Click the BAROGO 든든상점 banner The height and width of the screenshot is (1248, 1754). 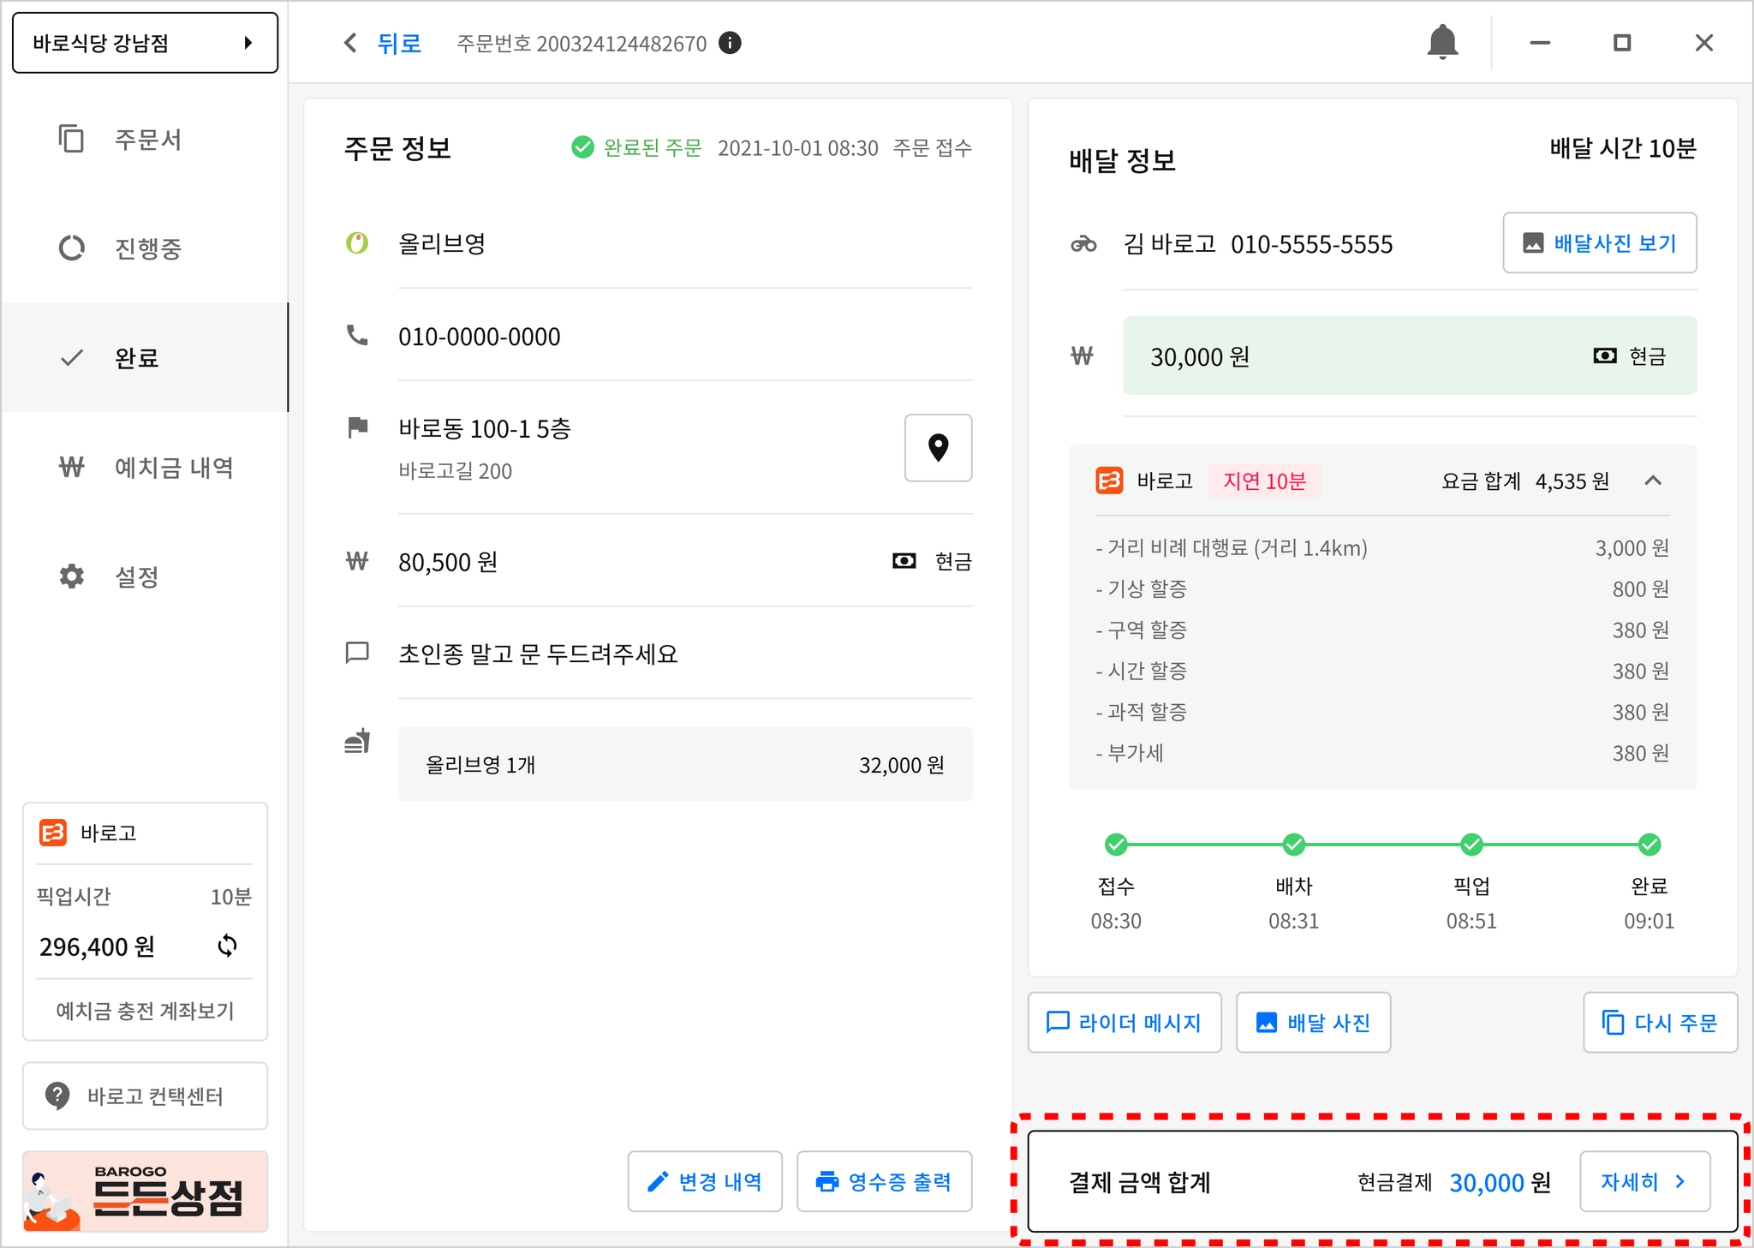click(x=145, y=1191)
